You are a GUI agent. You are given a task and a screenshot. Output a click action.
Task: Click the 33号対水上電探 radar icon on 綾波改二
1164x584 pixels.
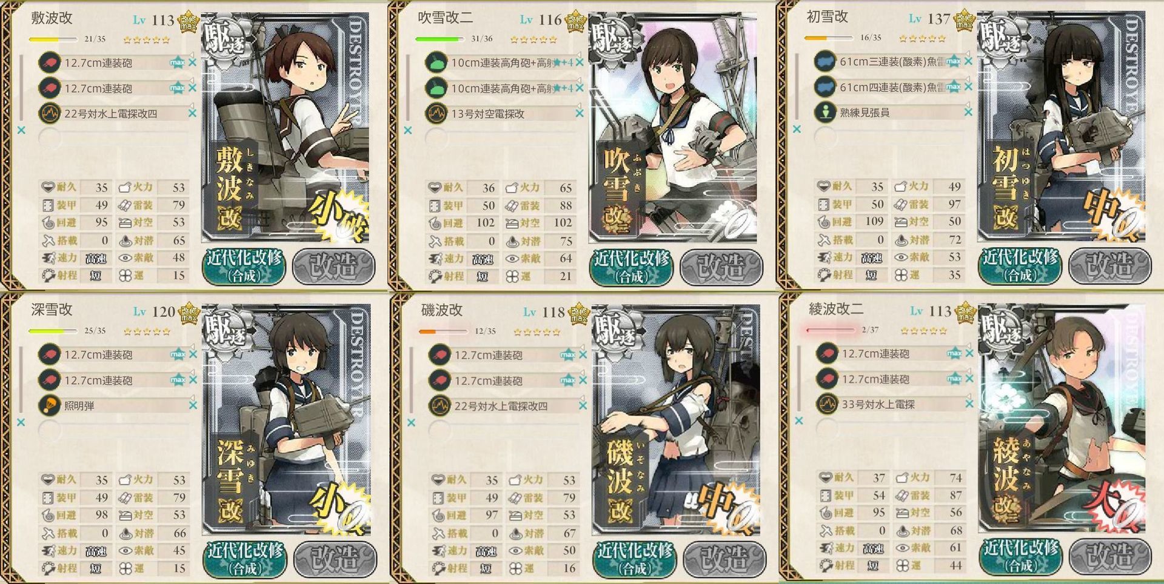[x=826, y=403]
